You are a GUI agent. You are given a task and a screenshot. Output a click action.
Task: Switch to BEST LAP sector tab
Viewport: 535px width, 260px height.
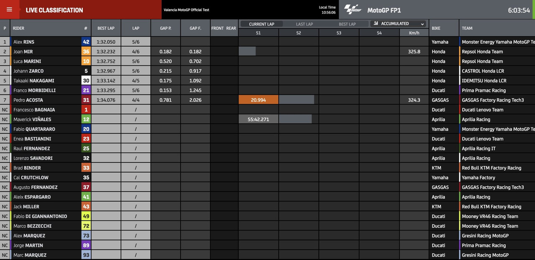point(347,24)
